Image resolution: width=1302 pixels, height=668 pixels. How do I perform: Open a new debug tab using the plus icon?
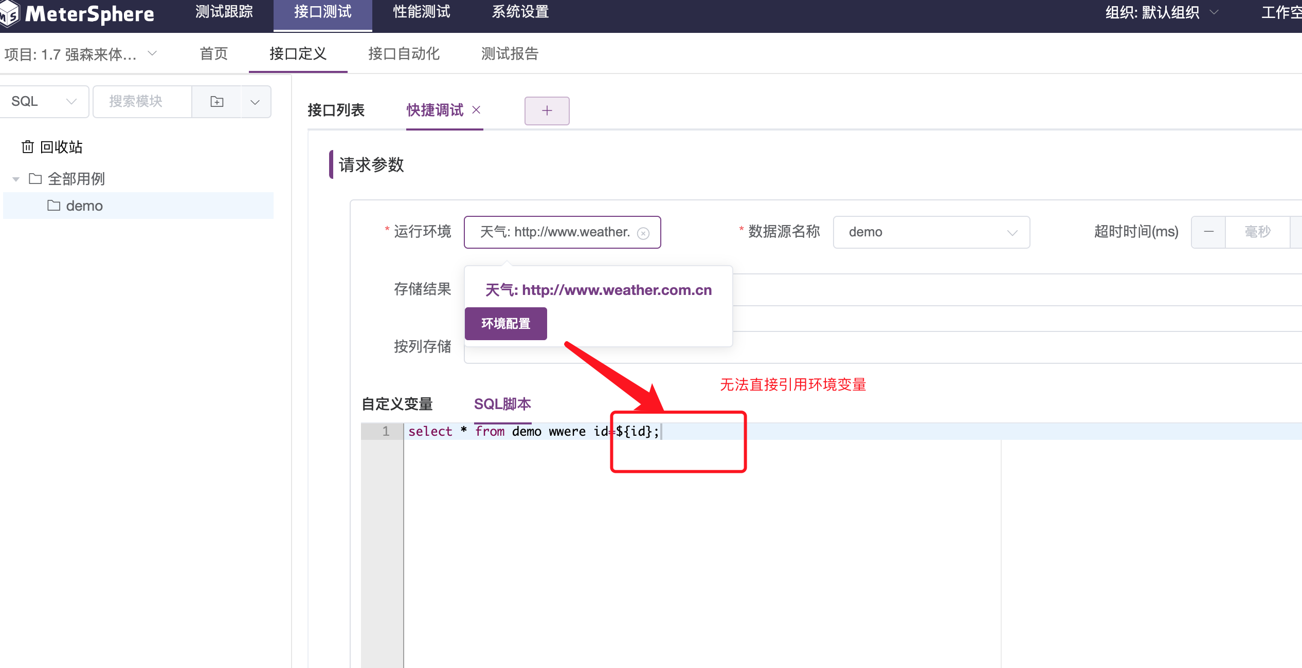(547, 110)
